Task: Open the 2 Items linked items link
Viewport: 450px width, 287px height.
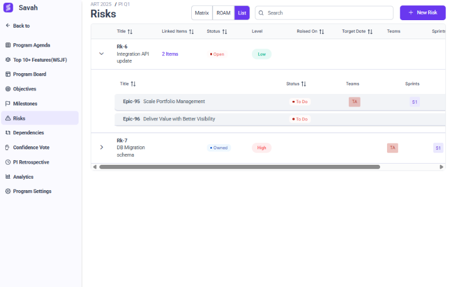Action: coord(170,54)
